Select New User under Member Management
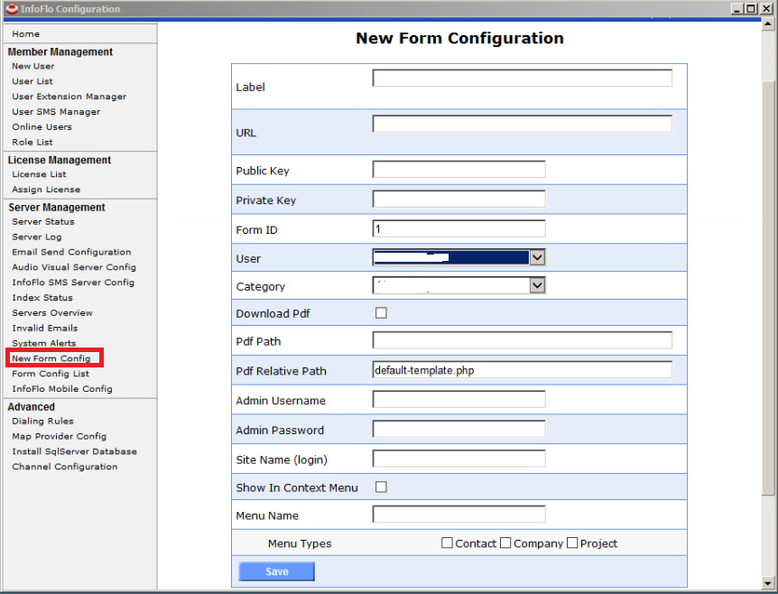 pos(33,66)
